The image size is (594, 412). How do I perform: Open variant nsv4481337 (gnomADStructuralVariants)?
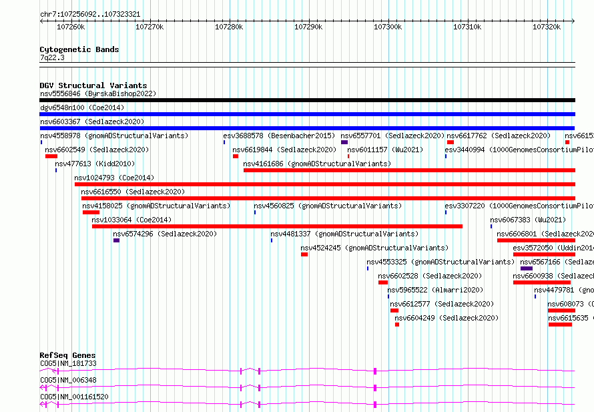click(345, 234)
